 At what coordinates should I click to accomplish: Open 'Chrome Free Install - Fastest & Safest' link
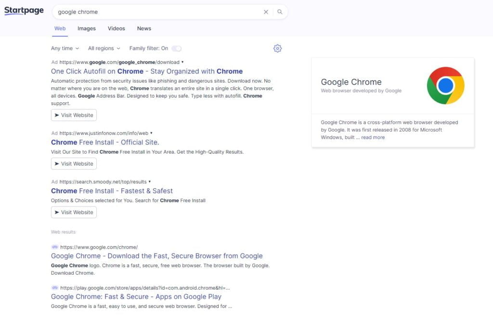(x=112, y=191)
